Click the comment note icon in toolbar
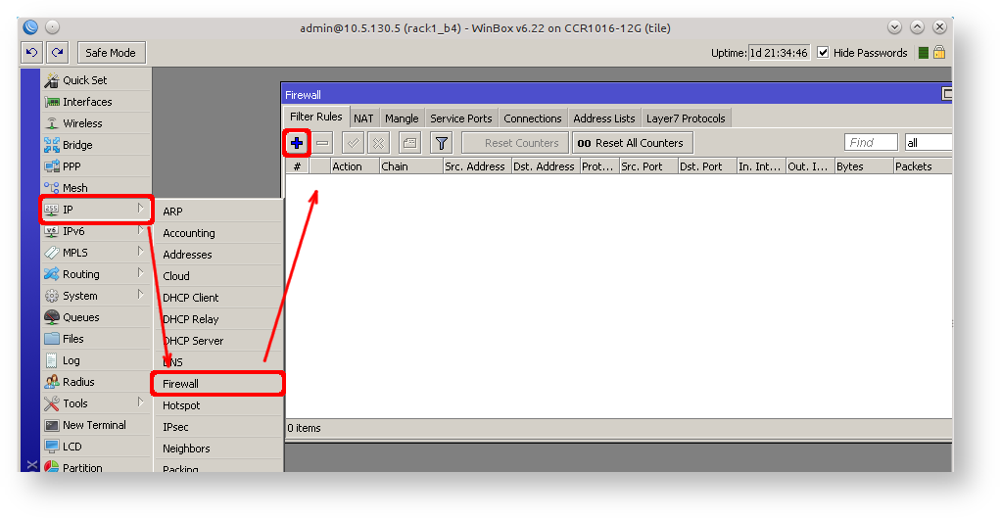 [409, 143]
